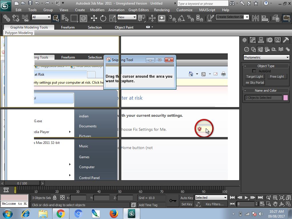Toggle the Keyboard Shortcut Override

point(162,18)
